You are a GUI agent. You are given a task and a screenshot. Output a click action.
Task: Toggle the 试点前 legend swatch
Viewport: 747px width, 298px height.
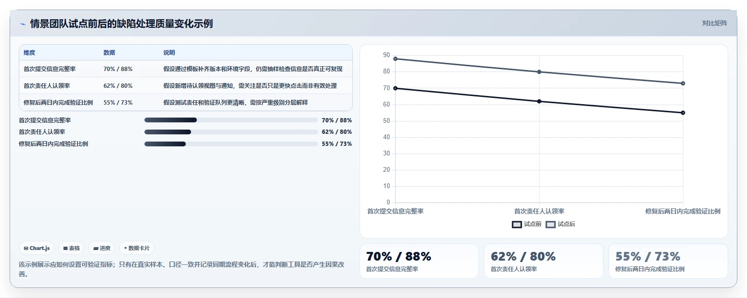[516, 224]
